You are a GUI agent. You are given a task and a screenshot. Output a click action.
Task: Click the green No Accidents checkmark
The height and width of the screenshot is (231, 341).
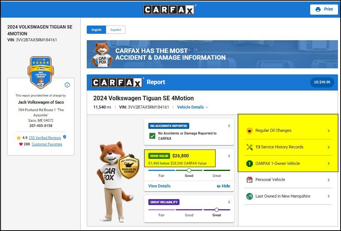point(152,136)
